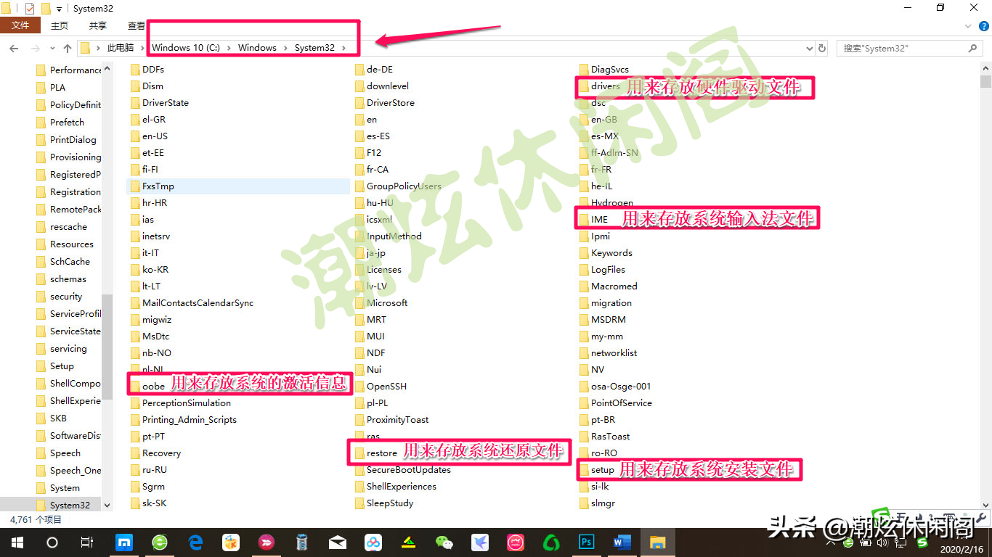Select the SecureBootUpdates folder
992x557 pixels.
(x=409, y=470)
